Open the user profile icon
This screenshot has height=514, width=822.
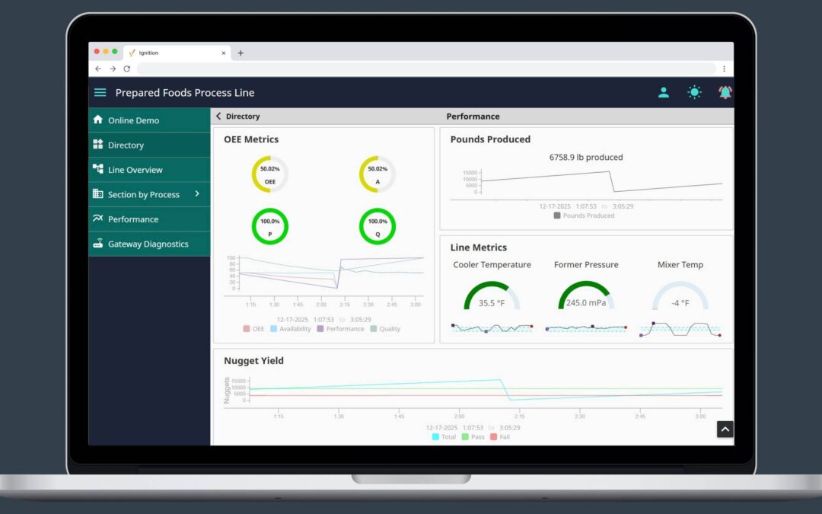[663, 91]
